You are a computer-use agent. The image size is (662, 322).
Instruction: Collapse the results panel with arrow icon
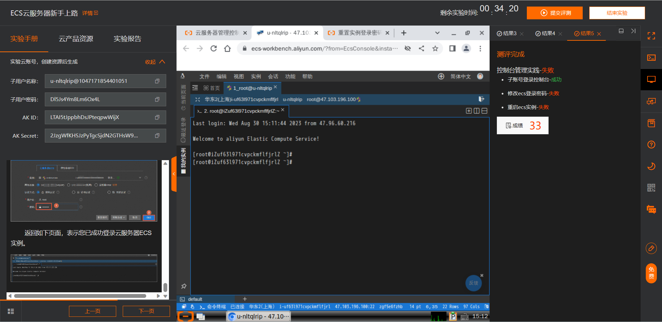(x=633, y=31)
